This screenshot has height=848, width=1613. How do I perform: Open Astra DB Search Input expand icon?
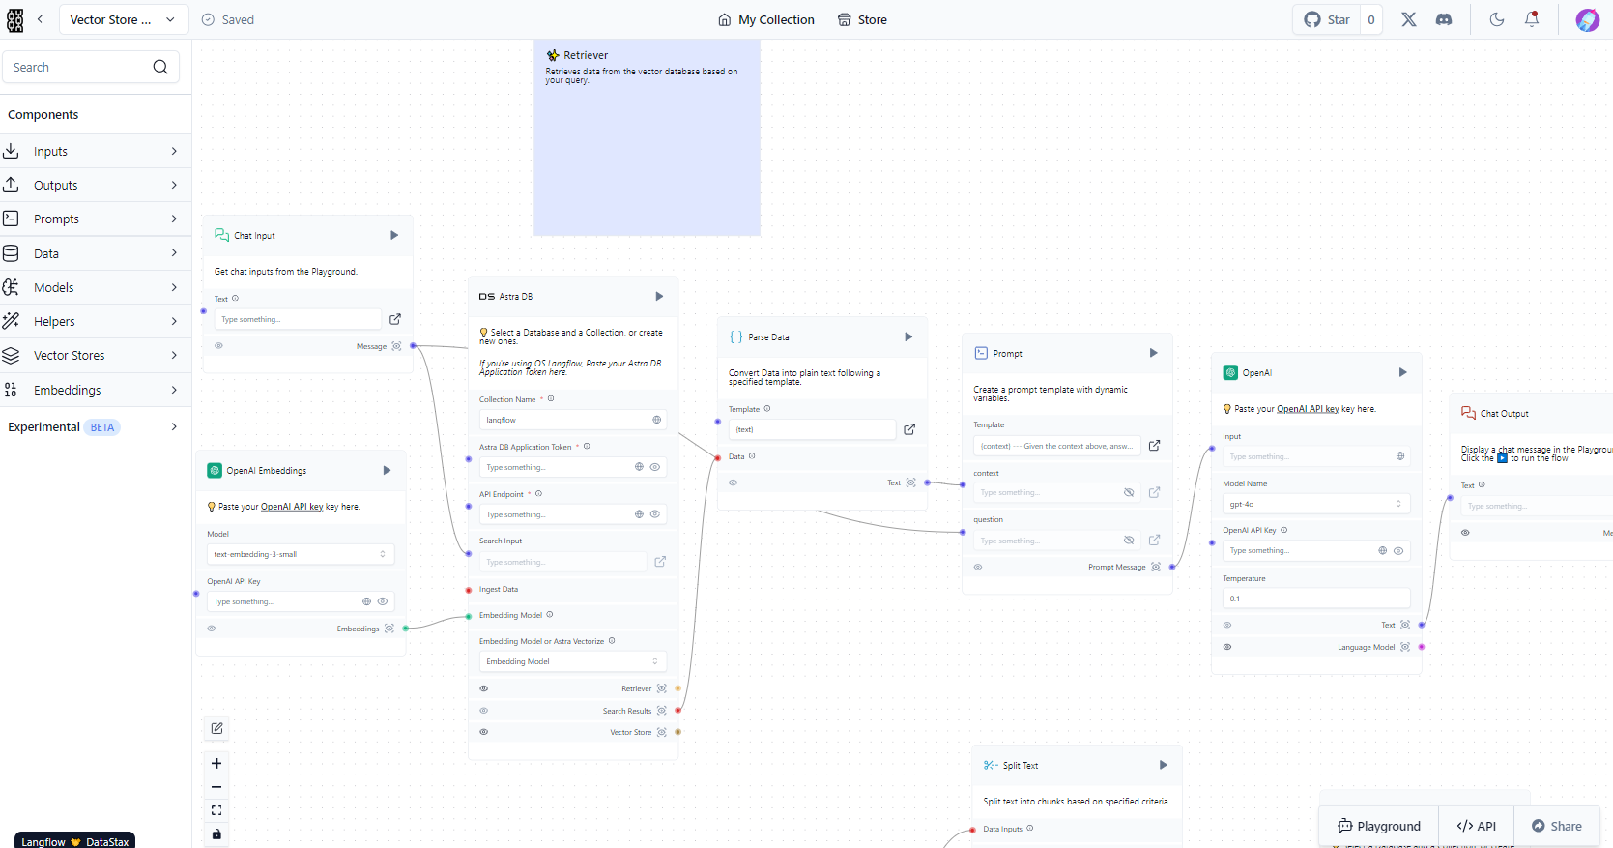pyautogui.click(x=660, y=562)
